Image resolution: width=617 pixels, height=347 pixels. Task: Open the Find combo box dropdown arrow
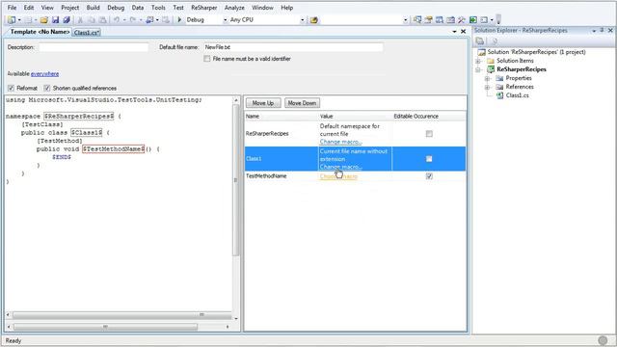pos(405,19)
